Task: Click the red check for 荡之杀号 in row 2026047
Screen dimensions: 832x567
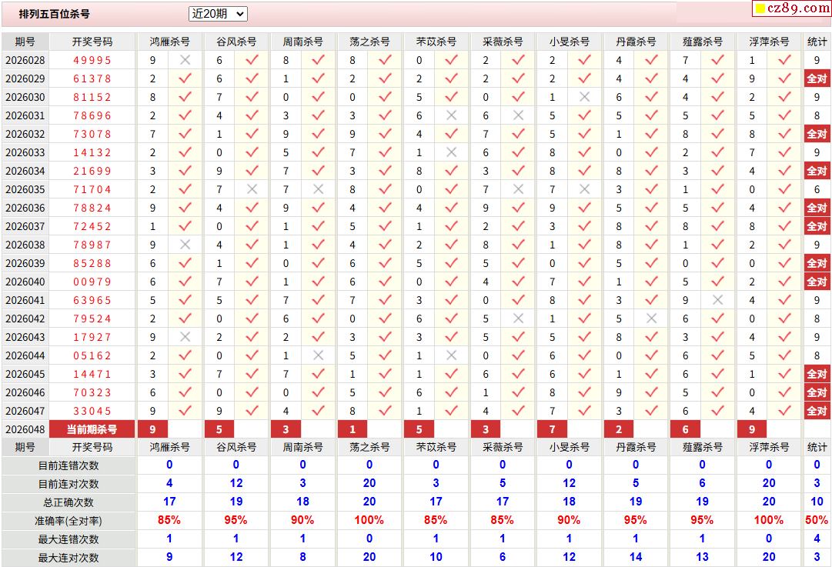Action: click(x=385, y=411)
